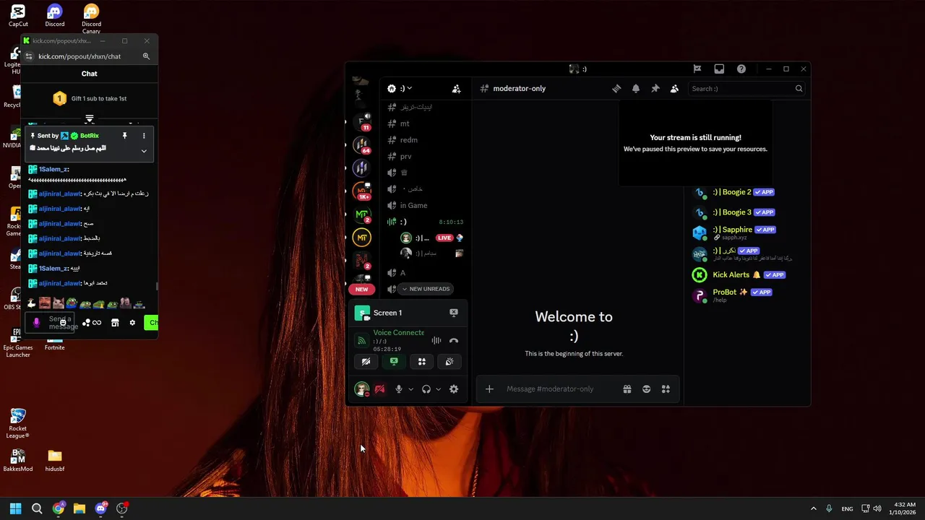Screen dimensions: 925x520
Task: Open the voice channel named A
Action: point(426,272)
